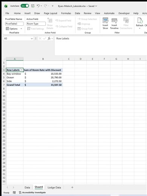
Task: Click Field Settings button
Action: click(x=35, y=29)
